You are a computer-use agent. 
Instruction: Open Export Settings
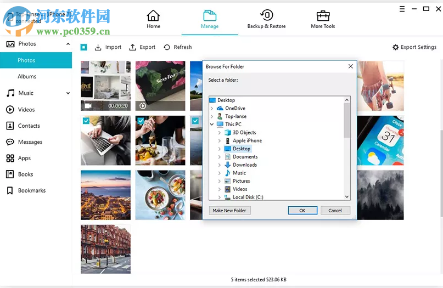414,47
